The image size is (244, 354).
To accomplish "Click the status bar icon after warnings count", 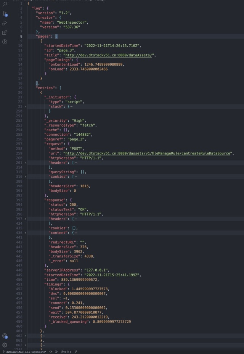I will 76,352.
